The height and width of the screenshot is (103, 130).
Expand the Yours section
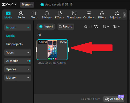pyautogui.click(x=18, y=53)
